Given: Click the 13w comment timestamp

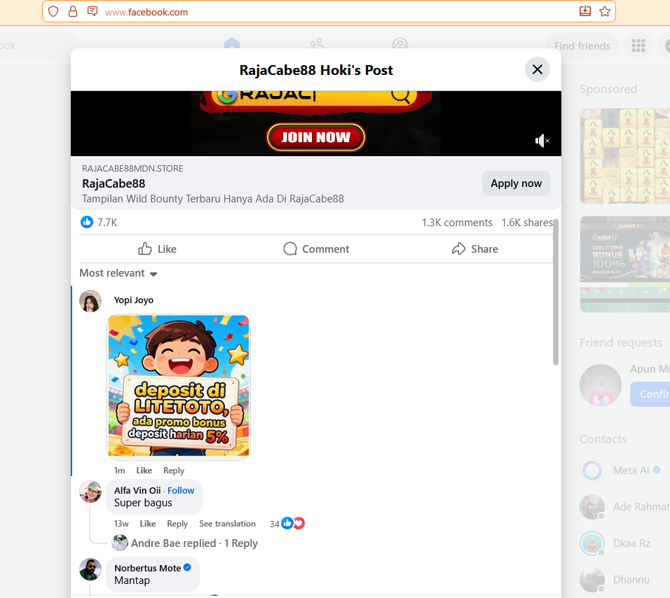Looking at the screenshot, I should [121, 524].
